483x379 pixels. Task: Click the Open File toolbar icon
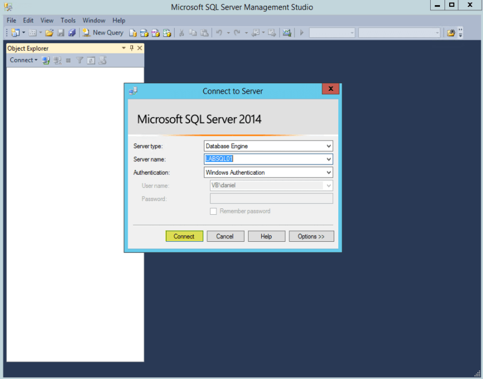click(49, 33)
